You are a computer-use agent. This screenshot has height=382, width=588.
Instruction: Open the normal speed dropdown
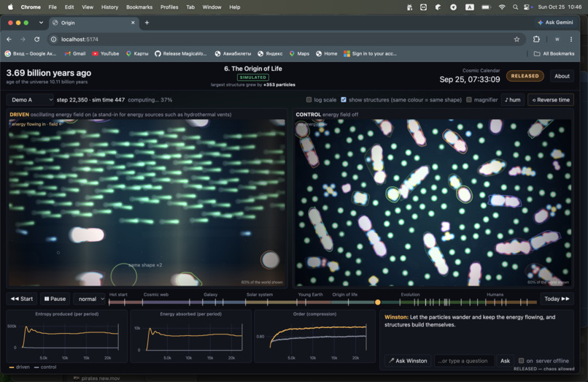pyautogui.click(x=90, y=299)
